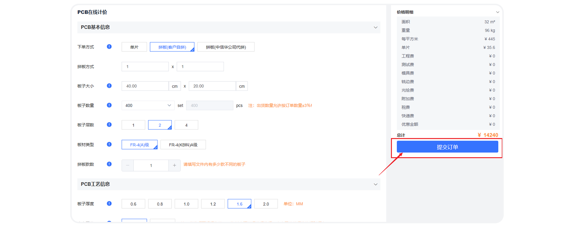Click info icon next to 下单方式

pos(109,47)
